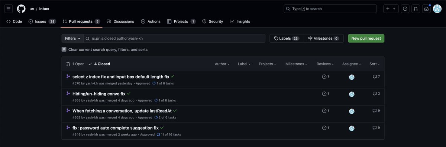Click the pull request search query field
The width and height of the screenshot is (446, 147).
[174, 38]
